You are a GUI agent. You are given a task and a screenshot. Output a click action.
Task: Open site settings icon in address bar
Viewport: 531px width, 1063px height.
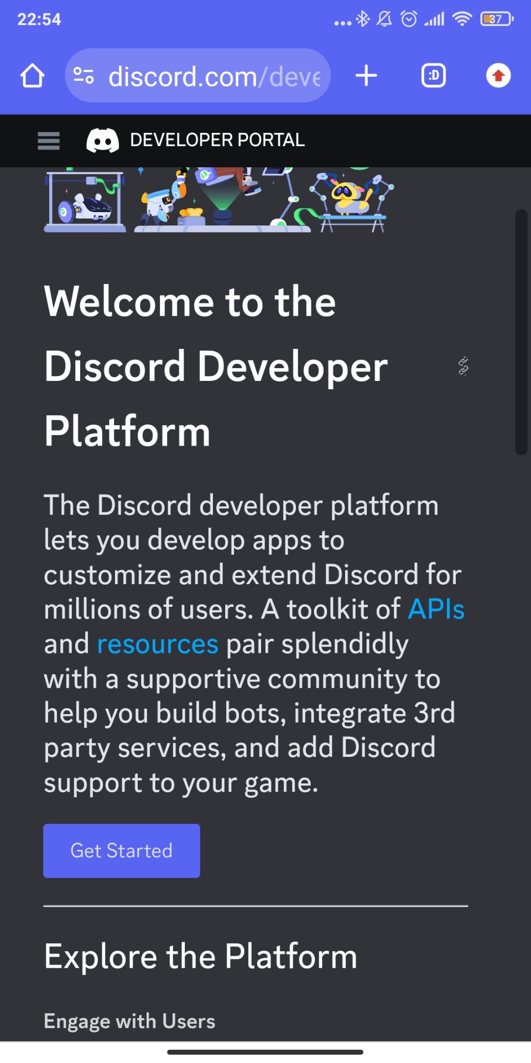coord(84,76)
